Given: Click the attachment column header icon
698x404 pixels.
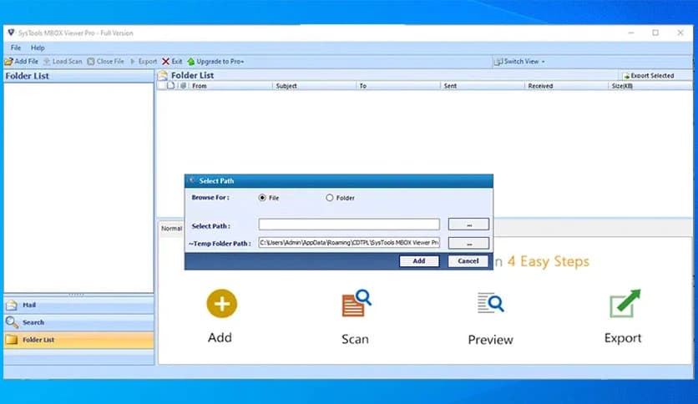Looking at the screenshot, I should (184, 85).
